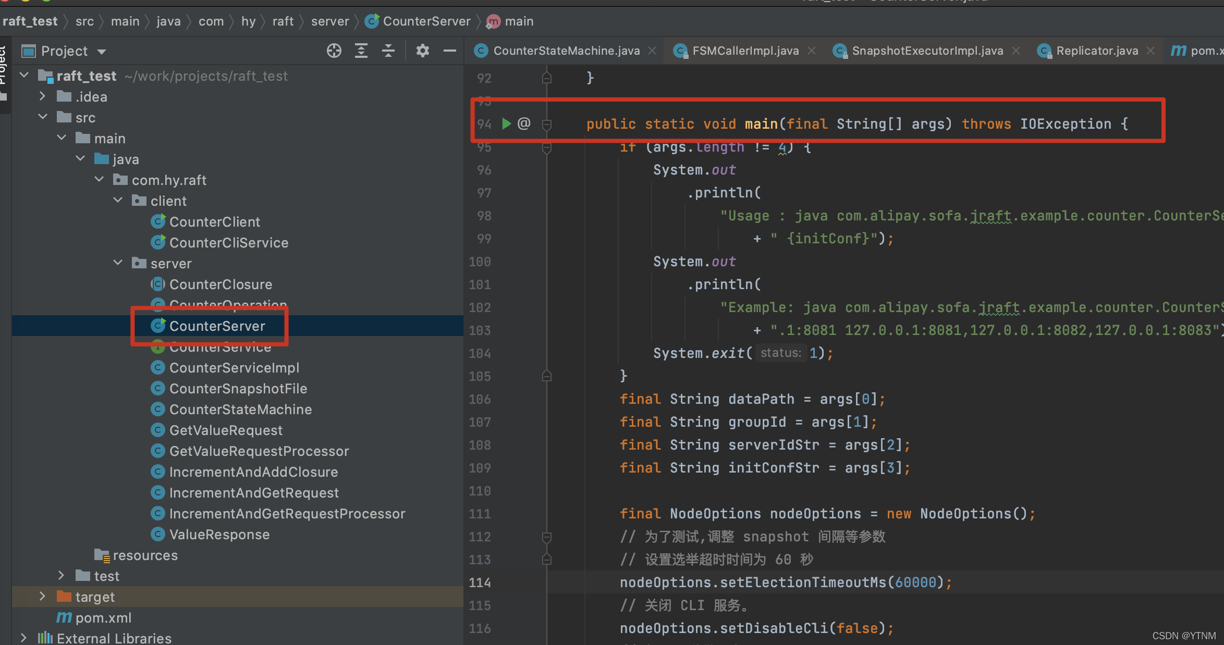
Task: Open the Project view dropdown
Action: point(102,52)
